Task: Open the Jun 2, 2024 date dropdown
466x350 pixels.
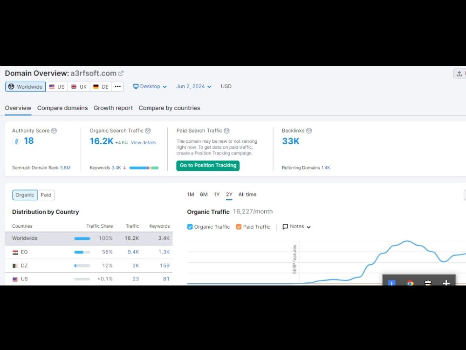Action: 193,86
